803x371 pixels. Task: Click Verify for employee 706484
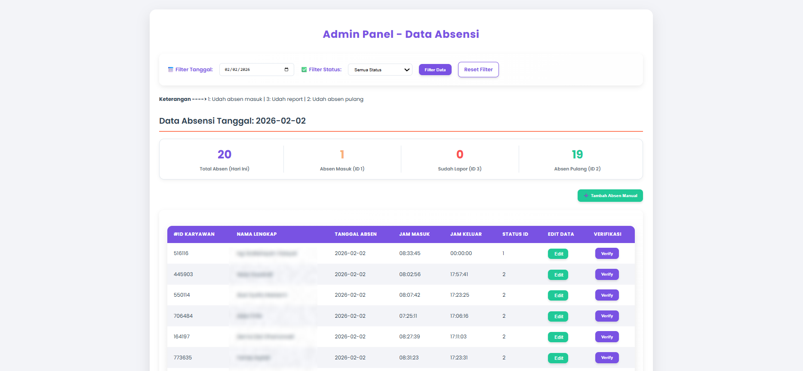tap(606, 316)
